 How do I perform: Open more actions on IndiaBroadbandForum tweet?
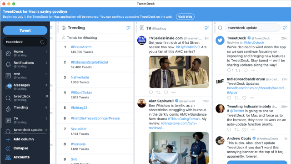pyautogui.click(x=251, y=98)
